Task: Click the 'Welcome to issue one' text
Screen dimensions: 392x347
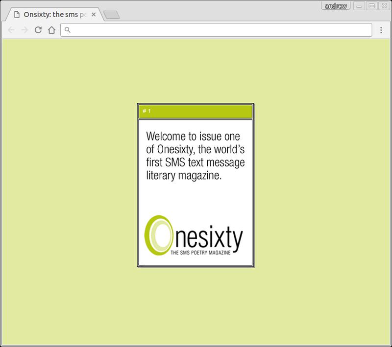Action: click(193, 136)
